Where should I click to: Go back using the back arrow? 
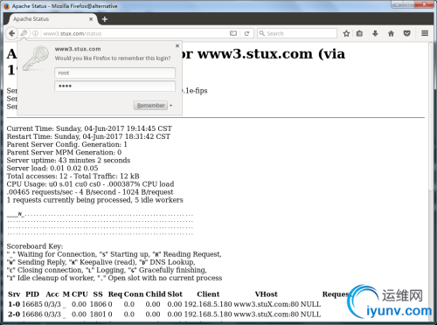(x=11, y=33)
